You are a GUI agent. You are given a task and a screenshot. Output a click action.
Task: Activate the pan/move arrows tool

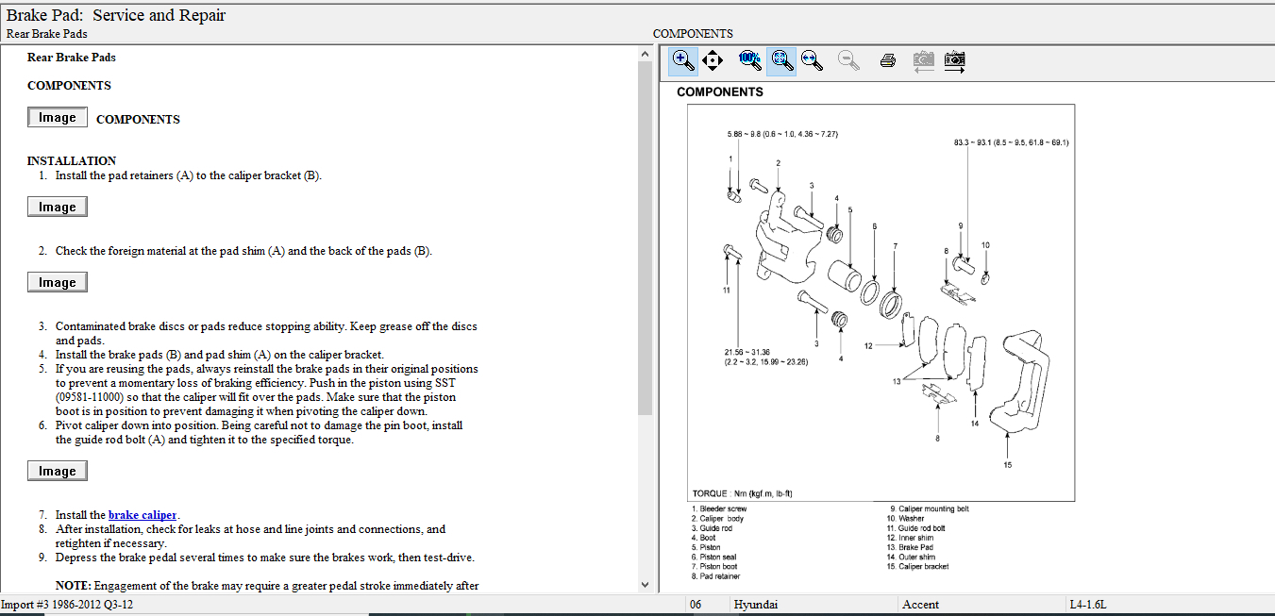point(713,61)
